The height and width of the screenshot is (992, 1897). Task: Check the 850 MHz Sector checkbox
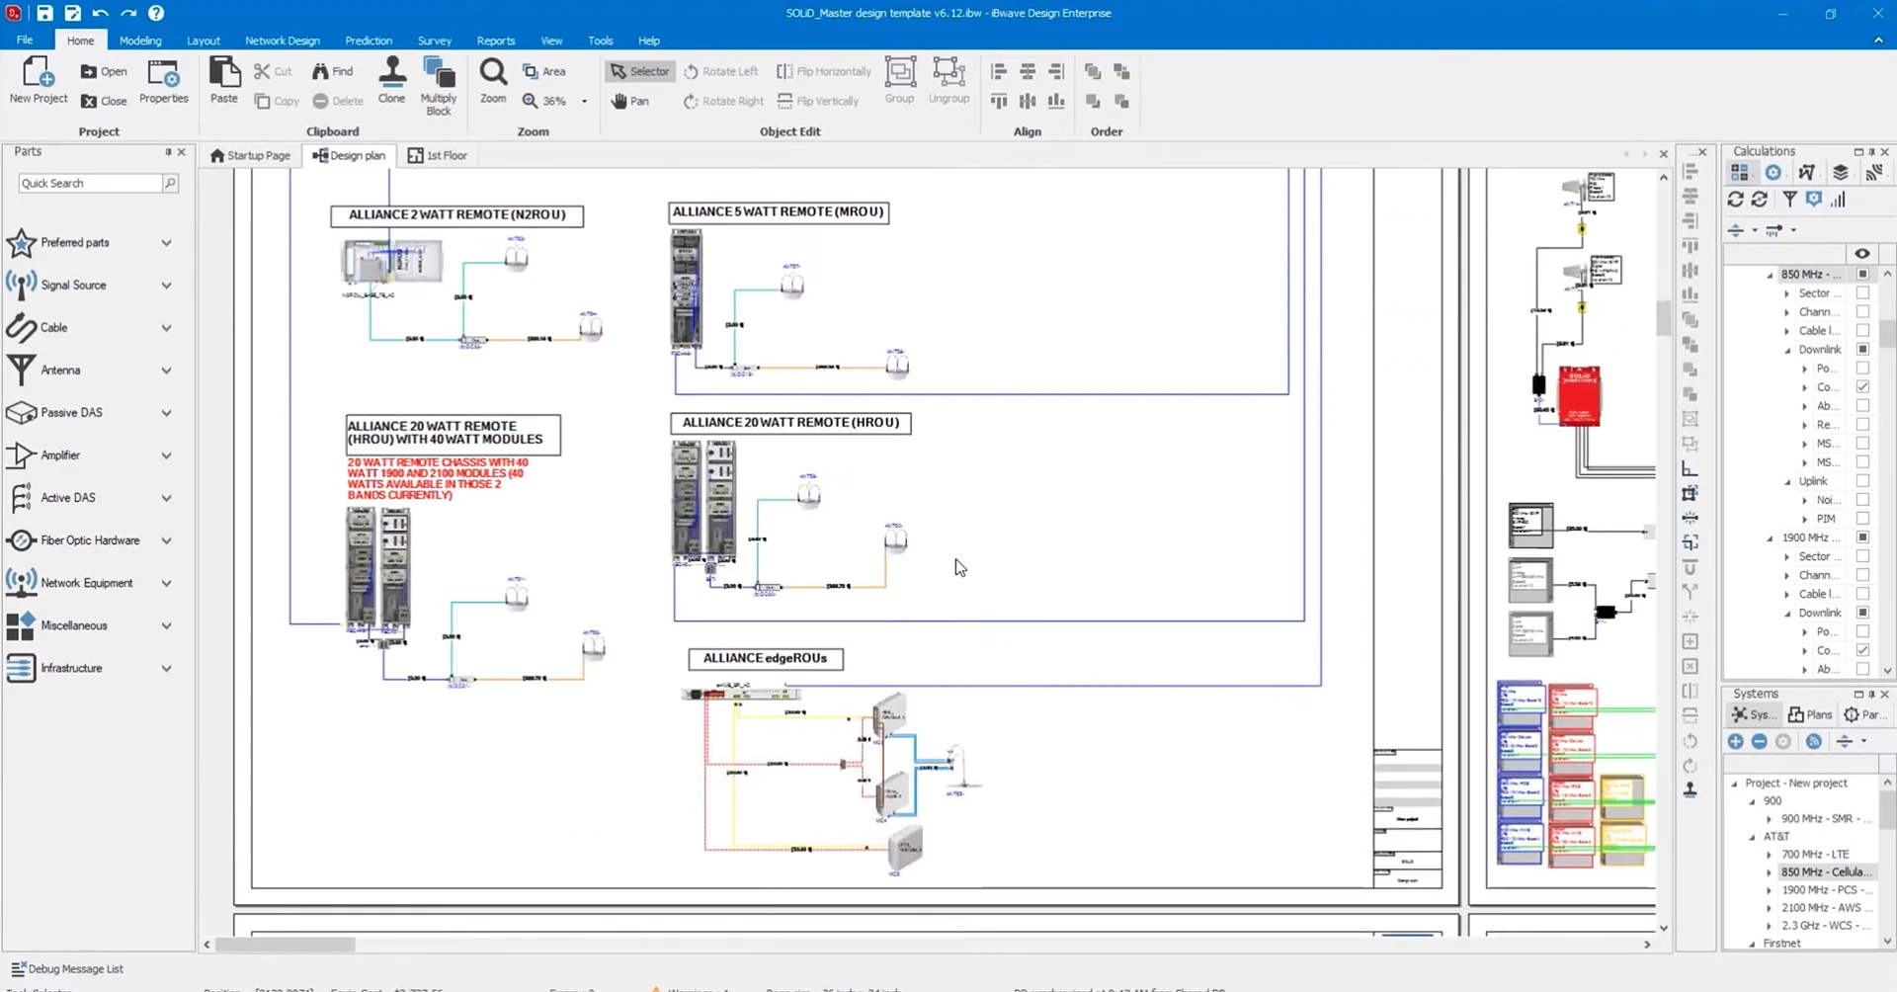[1862, 293]
